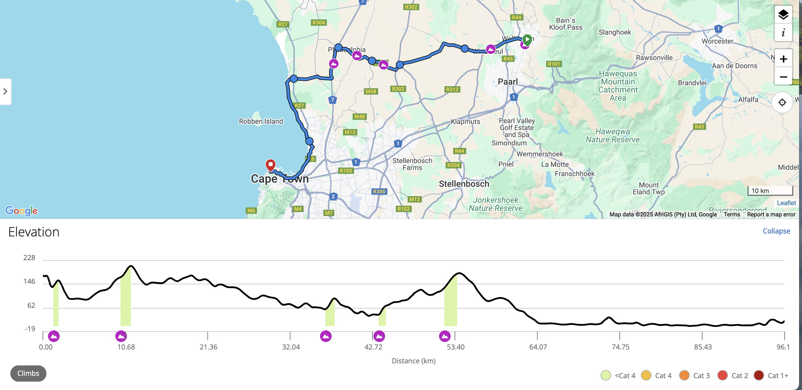This screenshot has height=390, width=802.
Task: Click first climb marker on elevation axis
Action: point(54,336)
